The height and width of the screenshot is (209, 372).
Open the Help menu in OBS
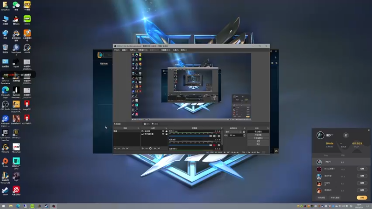tap(184, 50)
